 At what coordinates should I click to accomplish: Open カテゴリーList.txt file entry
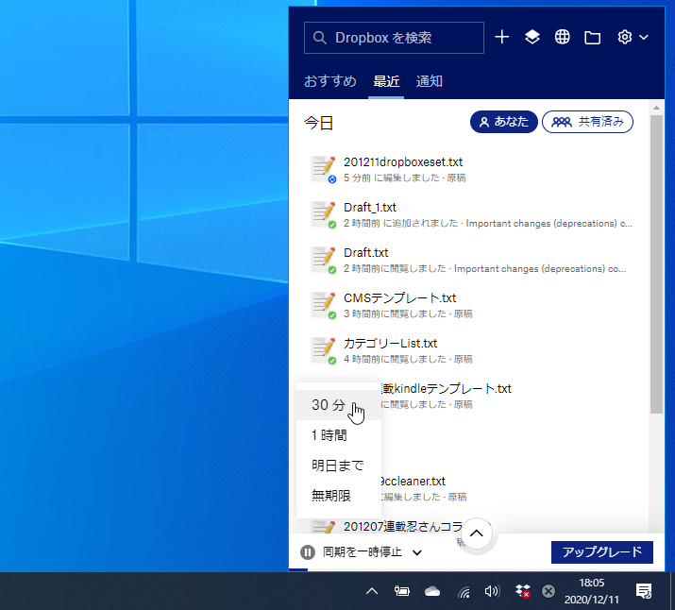(471, 350)
